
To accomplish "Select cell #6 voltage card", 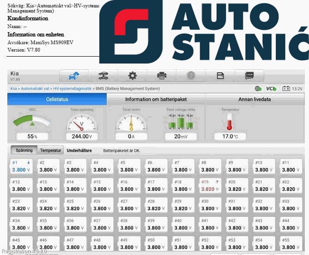I will (x=156, y=166).
